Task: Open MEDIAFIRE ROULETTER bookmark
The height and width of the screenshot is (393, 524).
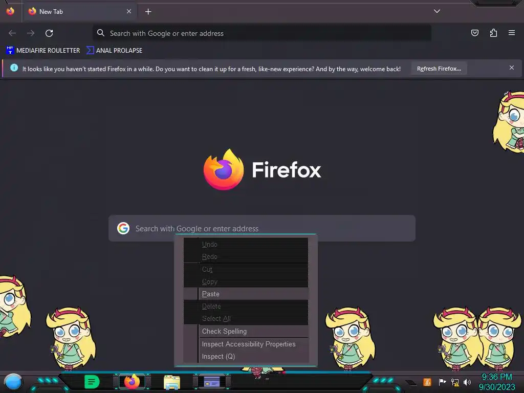Action: (x=43, y=51)
